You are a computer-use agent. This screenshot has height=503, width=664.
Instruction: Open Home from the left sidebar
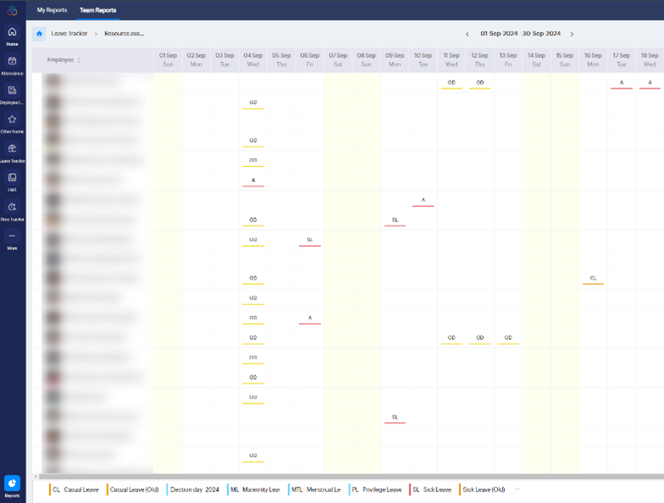point(12,35)
